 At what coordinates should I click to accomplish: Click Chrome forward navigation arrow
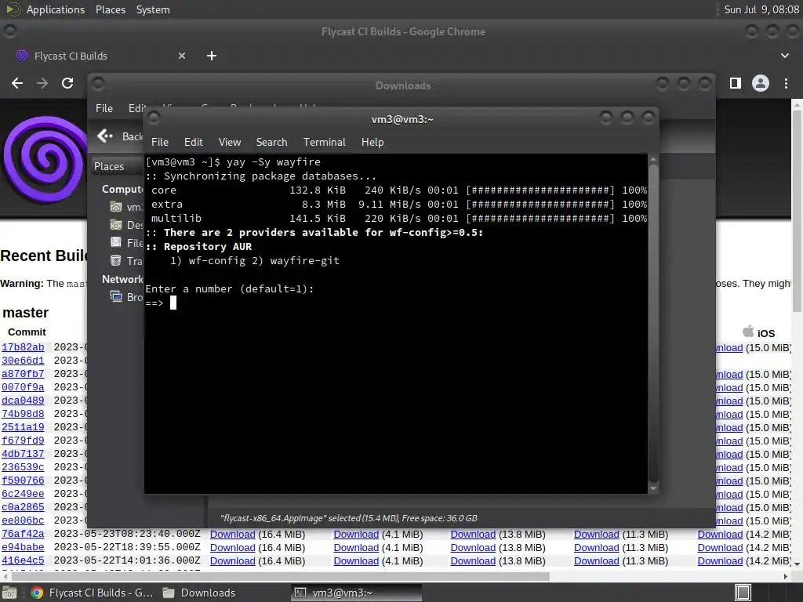(x=42, y=83)
